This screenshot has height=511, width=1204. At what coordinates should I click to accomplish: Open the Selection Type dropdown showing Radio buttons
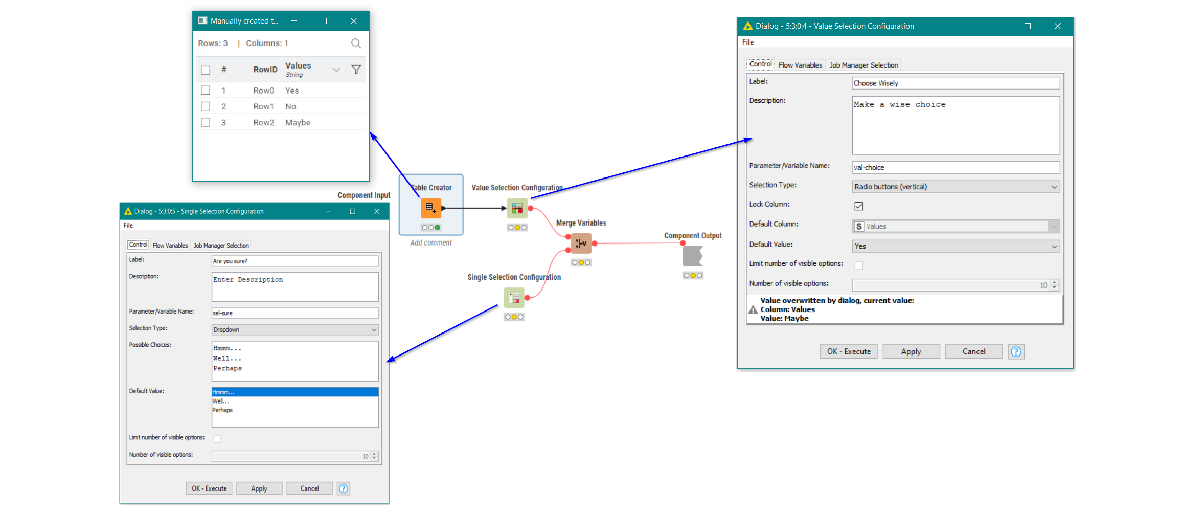(1054, 187)
